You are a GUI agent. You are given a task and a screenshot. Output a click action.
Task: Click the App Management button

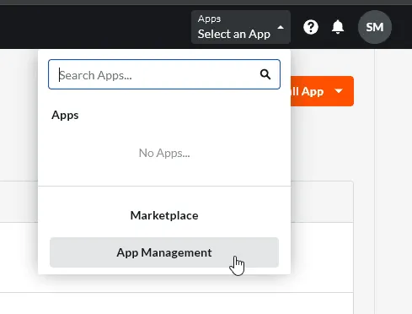pos(164,252)
